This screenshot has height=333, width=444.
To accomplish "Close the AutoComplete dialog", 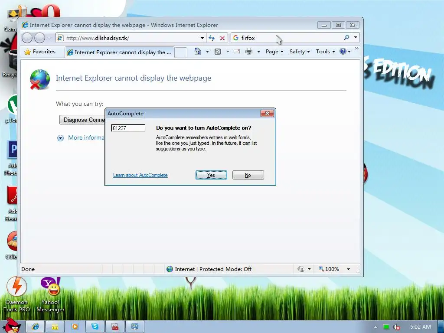I will click(267, 113).
